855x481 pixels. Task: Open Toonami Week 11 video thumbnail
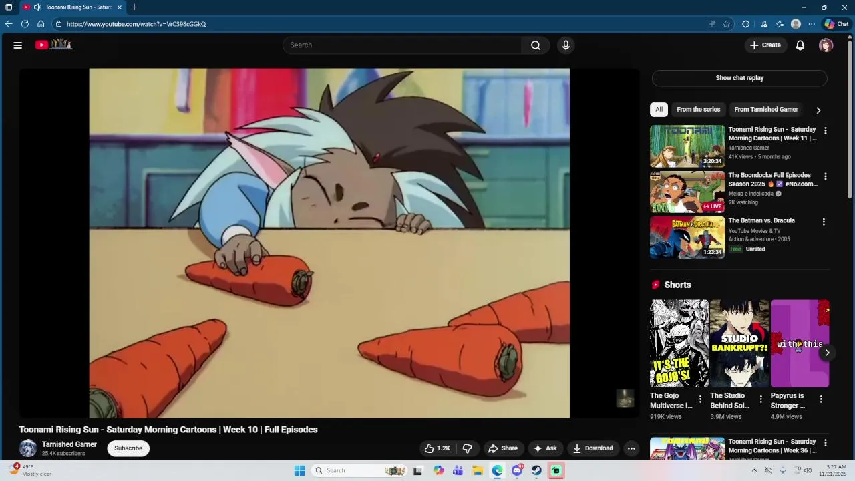coord(687,146)
